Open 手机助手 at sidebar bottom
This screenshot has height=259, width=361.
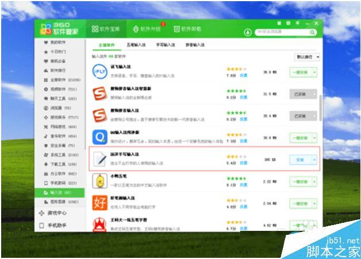click(x=53, y=226)
